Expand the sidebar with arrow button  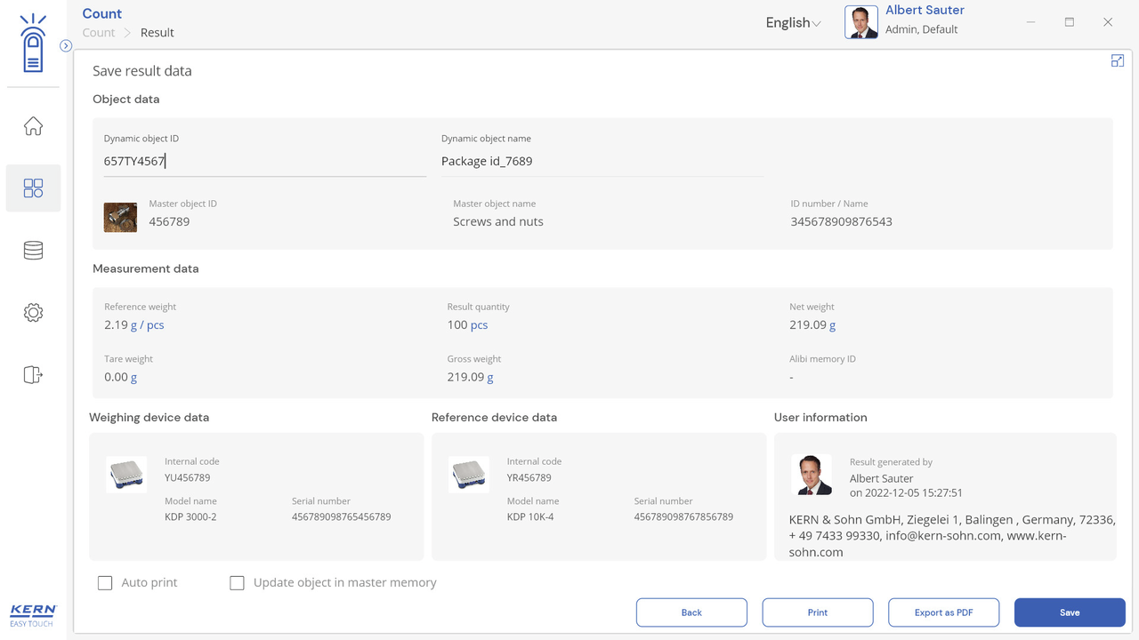[66, 45]
